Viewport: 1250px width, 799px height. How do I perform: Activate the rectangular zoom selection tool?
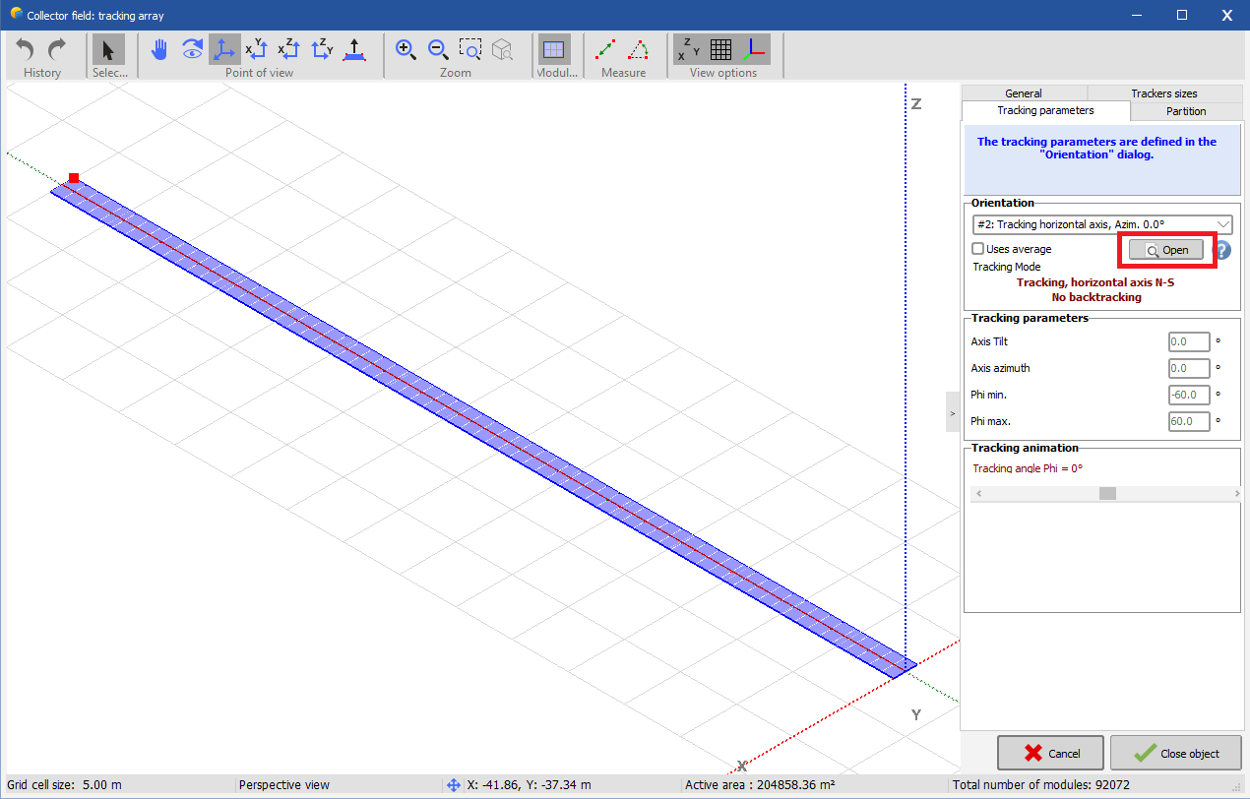[470, 49]
